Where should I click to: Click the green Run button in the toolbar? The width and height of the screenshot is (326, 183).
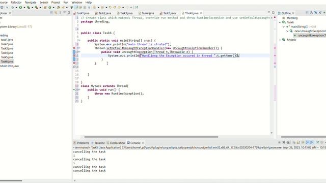pyautogui.click(x=20, y=8)
